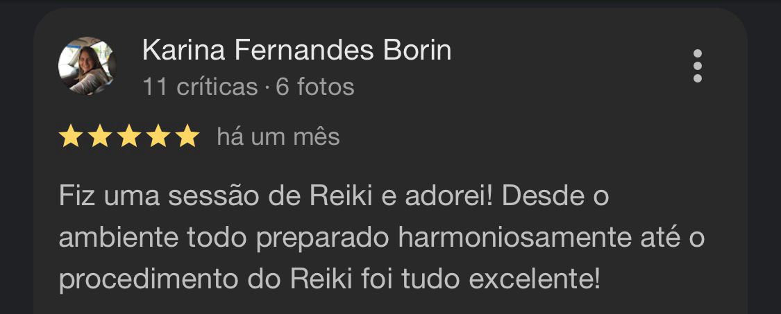Screen dimensions: 781x314
Task: Click the third yellow rating star
Action: 130,137
